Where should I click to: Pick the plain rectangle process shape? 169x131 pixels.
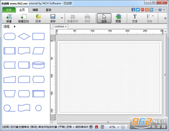(38, 36)
